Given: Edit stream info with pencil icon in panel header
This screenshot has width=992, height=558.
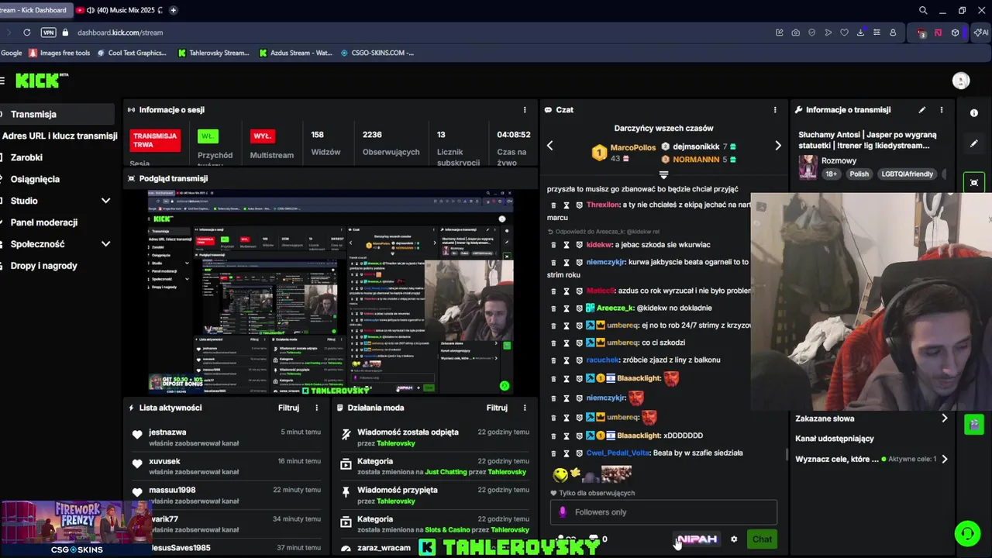Looking at the screenshot, I should tap(922, 110).
